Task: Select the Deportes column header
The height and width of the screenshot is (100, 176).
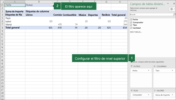Action: [x=95, y=15]
